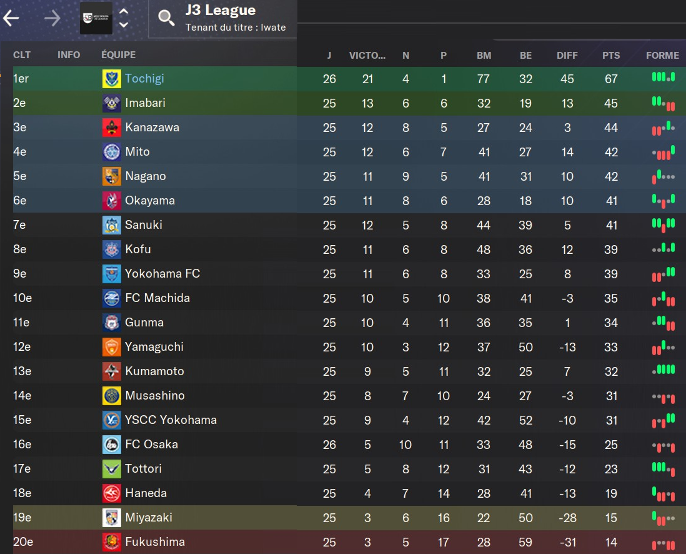686x554 pixels.
Task: Click the Fukushima club badge
Action: pyautogui.click(x=111, y=542)
